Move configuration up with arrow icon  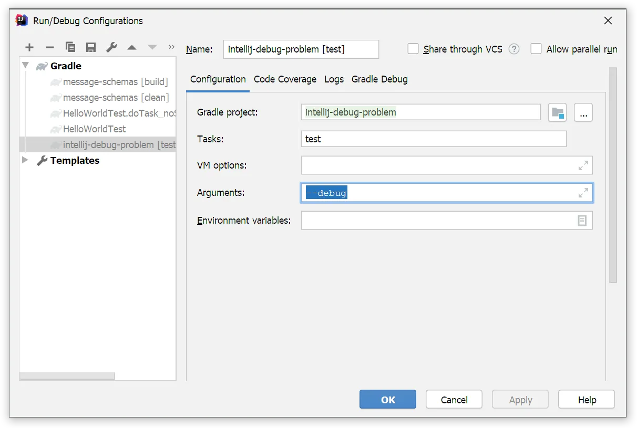click(x=132, y=48)
